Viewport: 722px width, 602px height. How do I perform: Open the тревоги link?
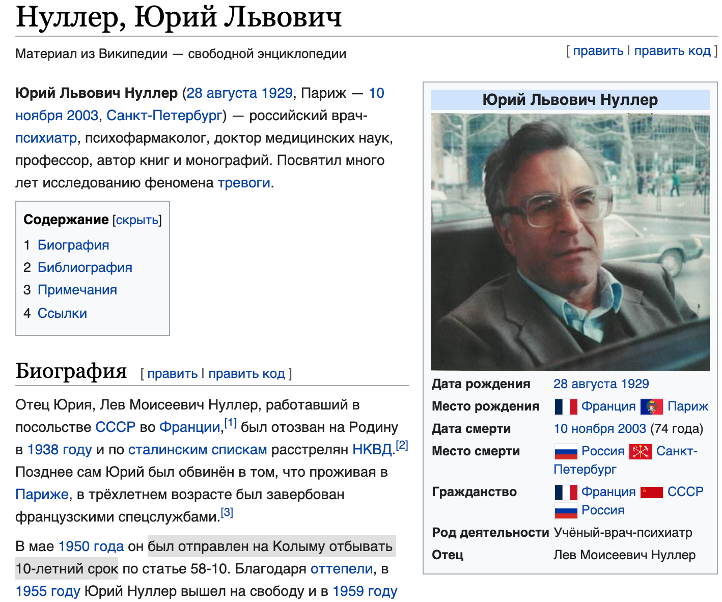[244, 183]
